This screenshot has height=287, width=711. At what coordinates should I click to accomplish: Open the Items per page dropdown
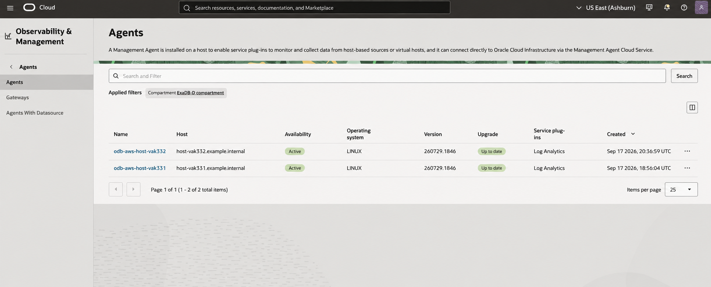(681, 190)
